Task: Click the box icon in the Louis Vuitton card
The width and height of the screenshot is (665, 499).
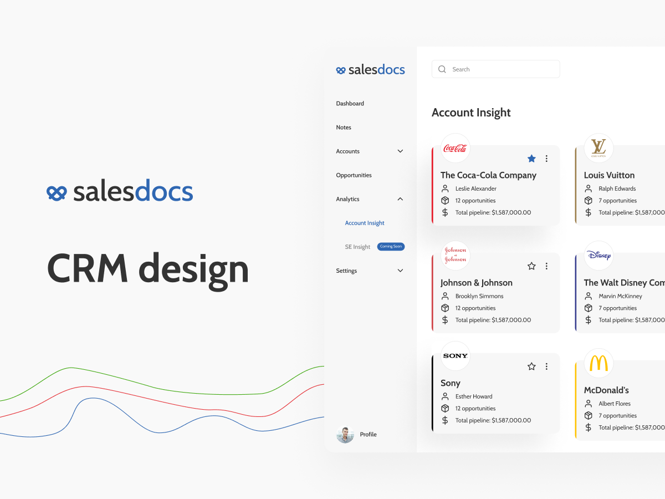Action: [x=589, y=201]
